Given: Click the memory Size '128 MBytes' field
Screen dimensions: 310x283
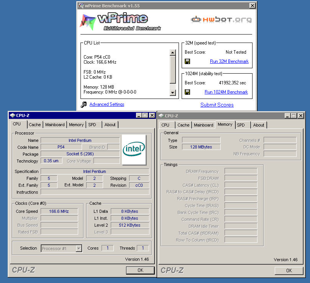Looking at the screenshot, I should [x=201, y=147].
